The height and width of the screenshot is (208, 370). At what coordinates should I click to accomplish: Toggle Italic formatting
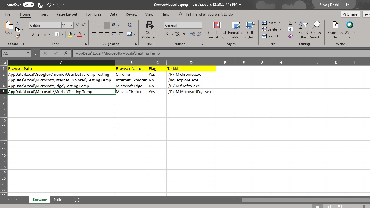(x=39, y=34)
